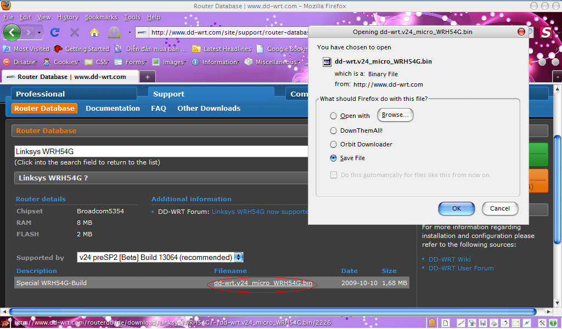Select the Orbit Downloader radio option
The image size is (562, 329).
(333, 144)
